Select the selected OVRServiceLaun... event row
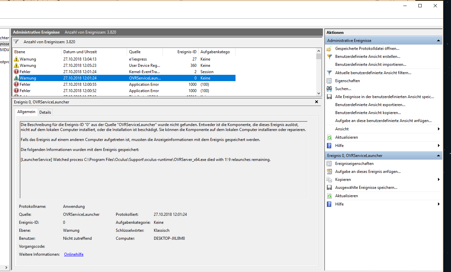Image resolution: width=451 pixels, height=272 pixels. pos(124,78)
